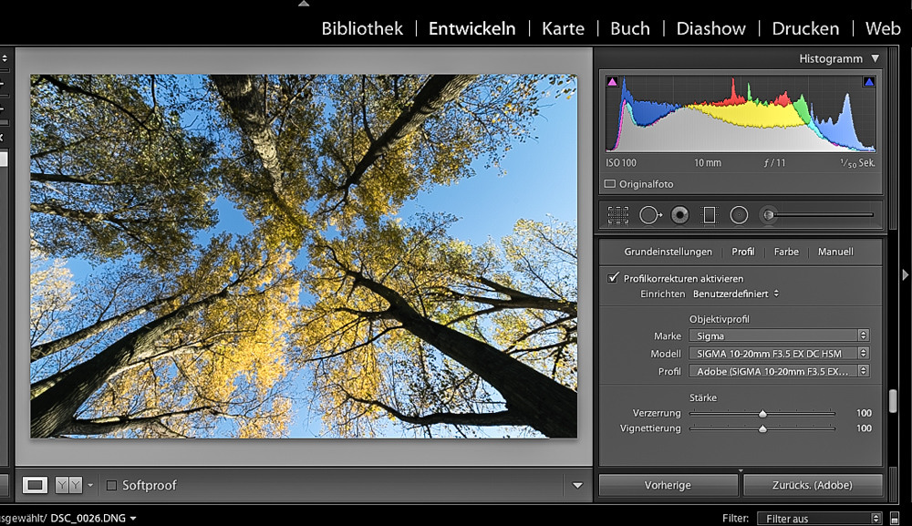
Task: Click the Vorherige button
Action: click(x=668, y=485)
